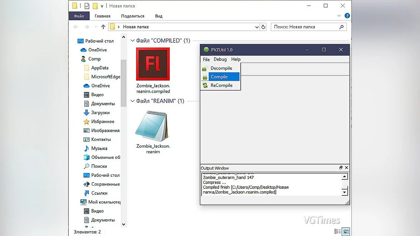
Task: Open Избранное folder in tree
Action: tap(103, 122)
